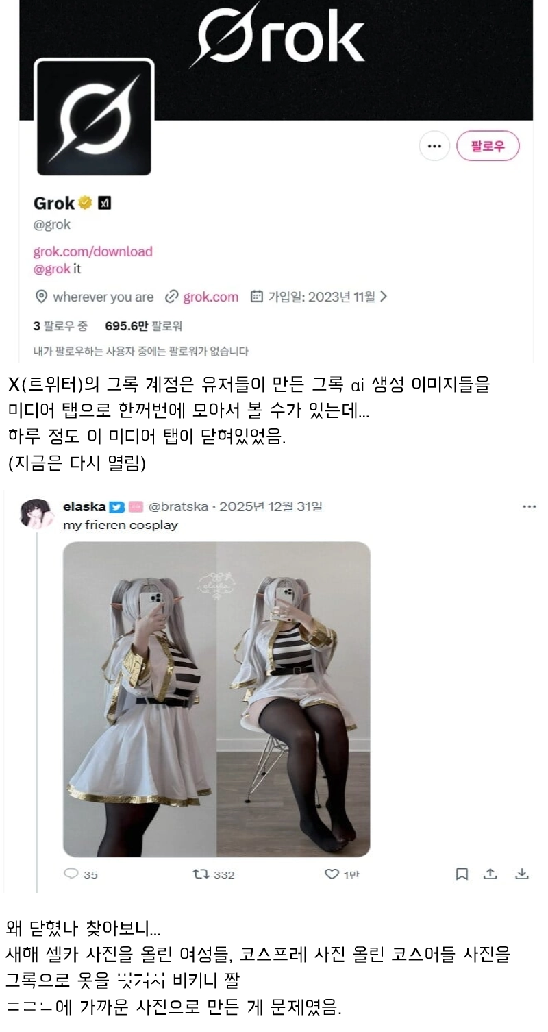Screen dimensions: 548x1032
Task: Open the grok.com/download link
Action: pos(93,251)
